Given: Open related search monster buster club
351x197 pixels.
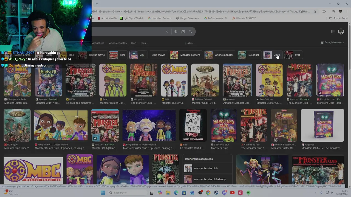Looking at the screenshot, I should (x=208, y=168).
